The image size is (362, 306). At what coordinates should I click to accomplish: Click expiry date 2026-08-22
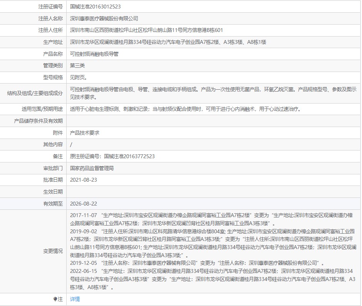[x=83, y=204]
